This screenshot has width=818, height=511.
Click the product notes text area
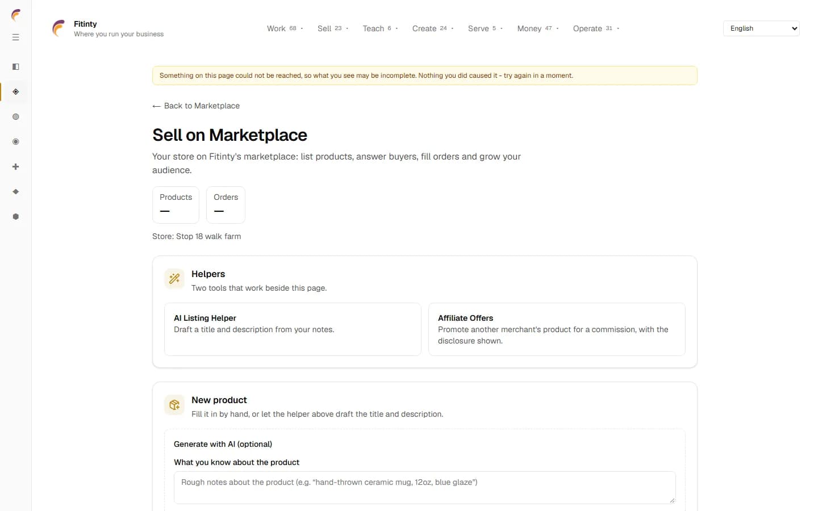(425, 488)
